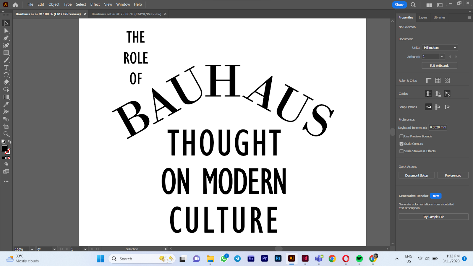Image resolution: width=473 pixels, height=266 pixels.
Task: Select the Zoom tool
Action: 6,134
